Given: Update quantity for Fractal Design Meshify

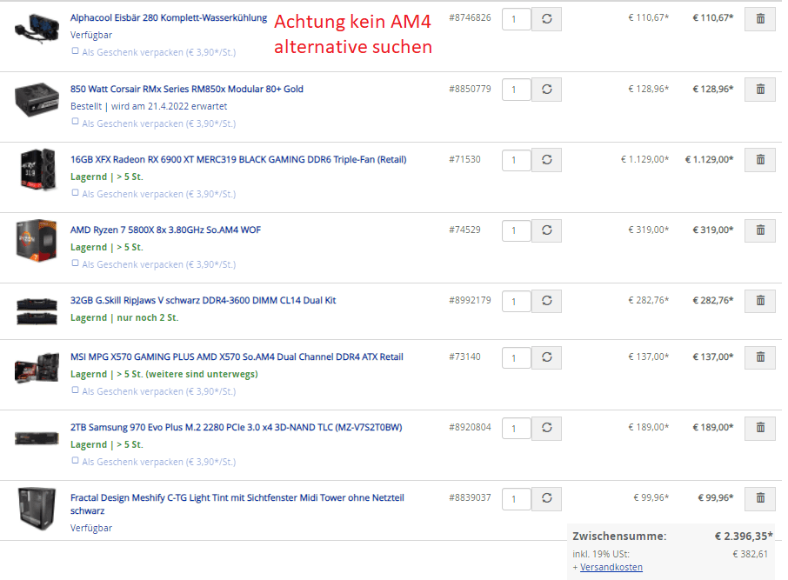Looking at the screenshot, I should [546, 498].
